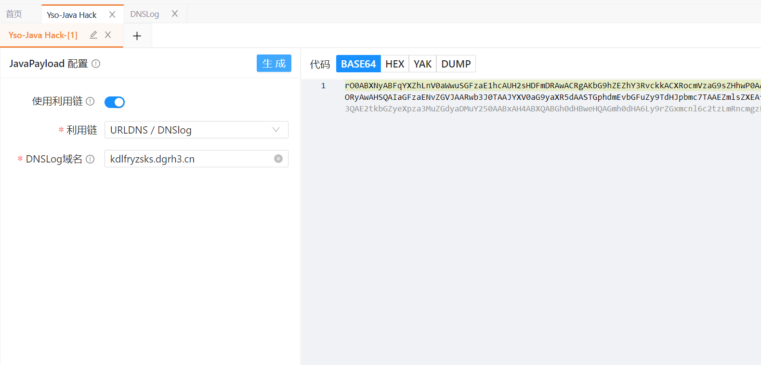Click the 生成 generate button
Viewport: 761px width, 365px height.
[274, 63]
